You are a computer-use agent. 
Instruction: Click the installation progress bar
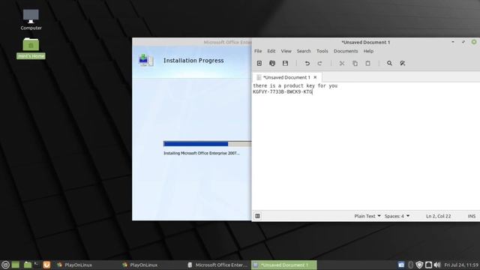(207, 144)
